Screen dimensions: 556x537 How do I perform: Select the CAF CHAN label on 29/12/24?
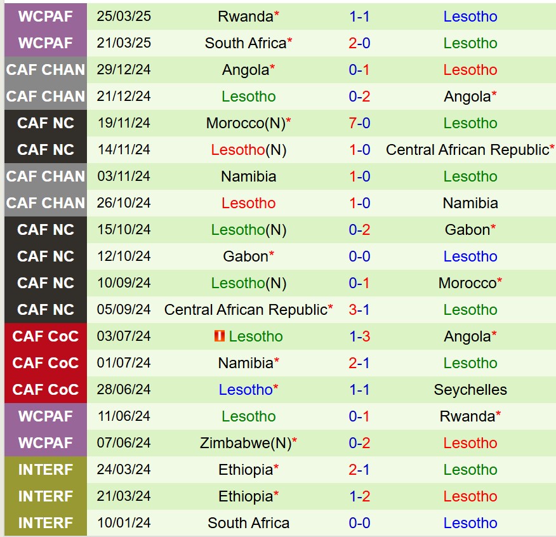pyautogui.click(x=45, y=70)
